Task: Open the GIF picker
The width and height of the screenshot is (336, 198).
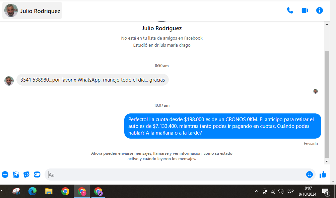Action: click(x=37, y=175)
